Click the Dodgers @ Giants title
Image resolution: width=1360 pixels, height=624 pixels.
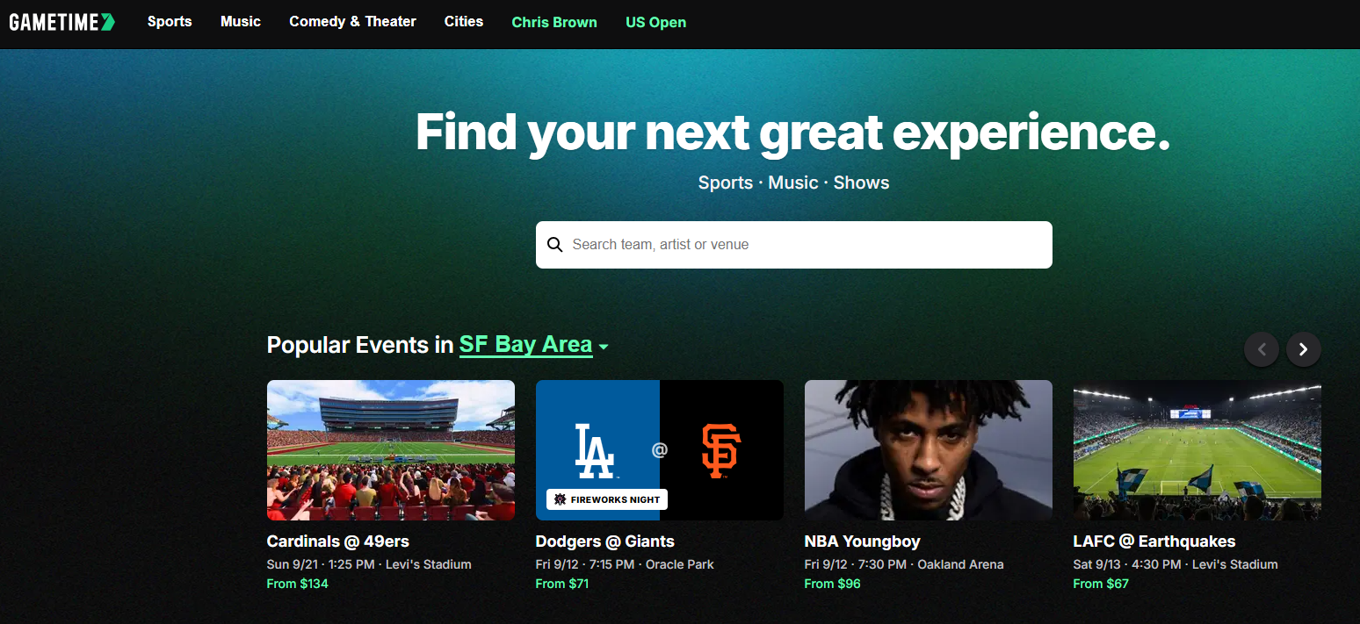click(x=605, y=542)
